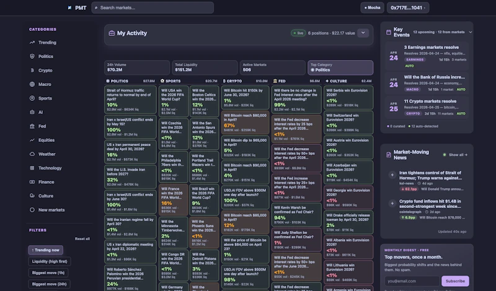The height and width of the screenshot is (291, 496).
Task: Open the Culture category in sidebar
Action: tap(46, 196)
